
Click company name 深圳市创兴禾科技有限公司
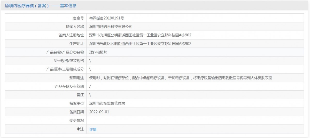click(111, 27)
